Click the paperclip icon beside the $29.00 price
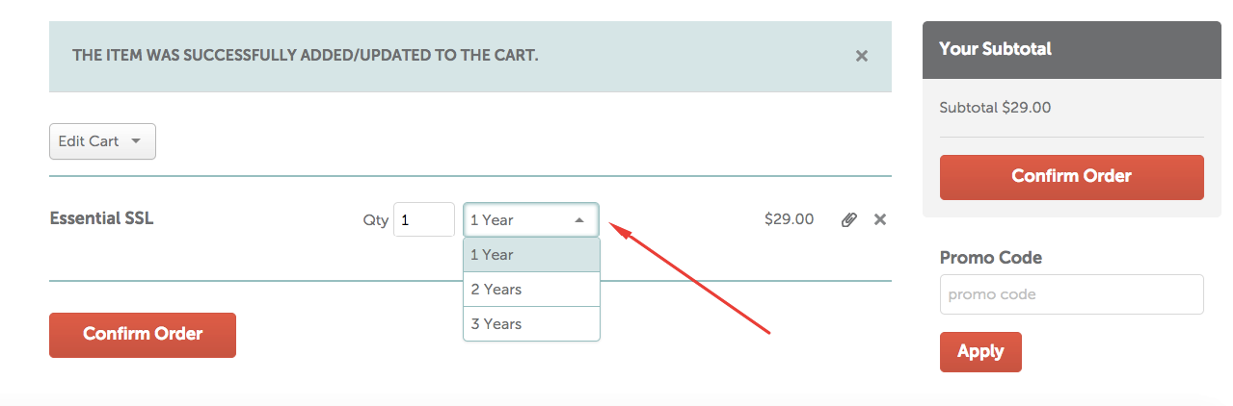This screenshot has height=406, width=1233. [x=848, y=219]
